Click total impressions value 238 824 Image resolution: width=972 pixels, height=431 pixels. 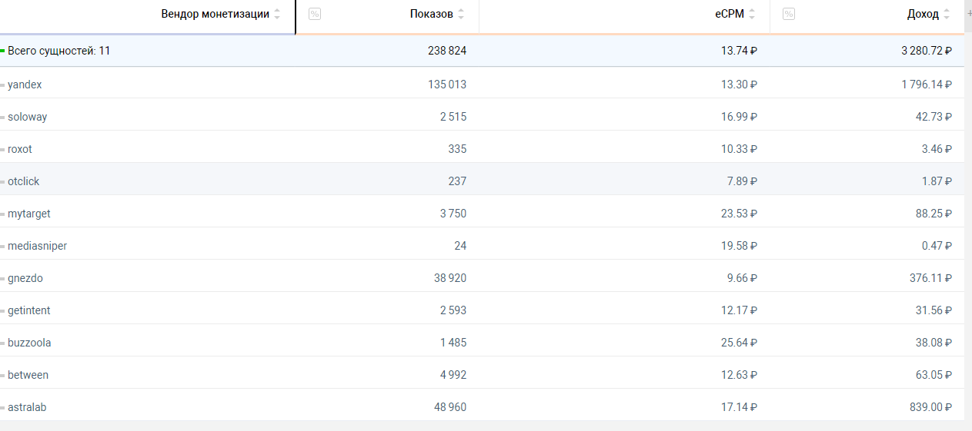447,51
